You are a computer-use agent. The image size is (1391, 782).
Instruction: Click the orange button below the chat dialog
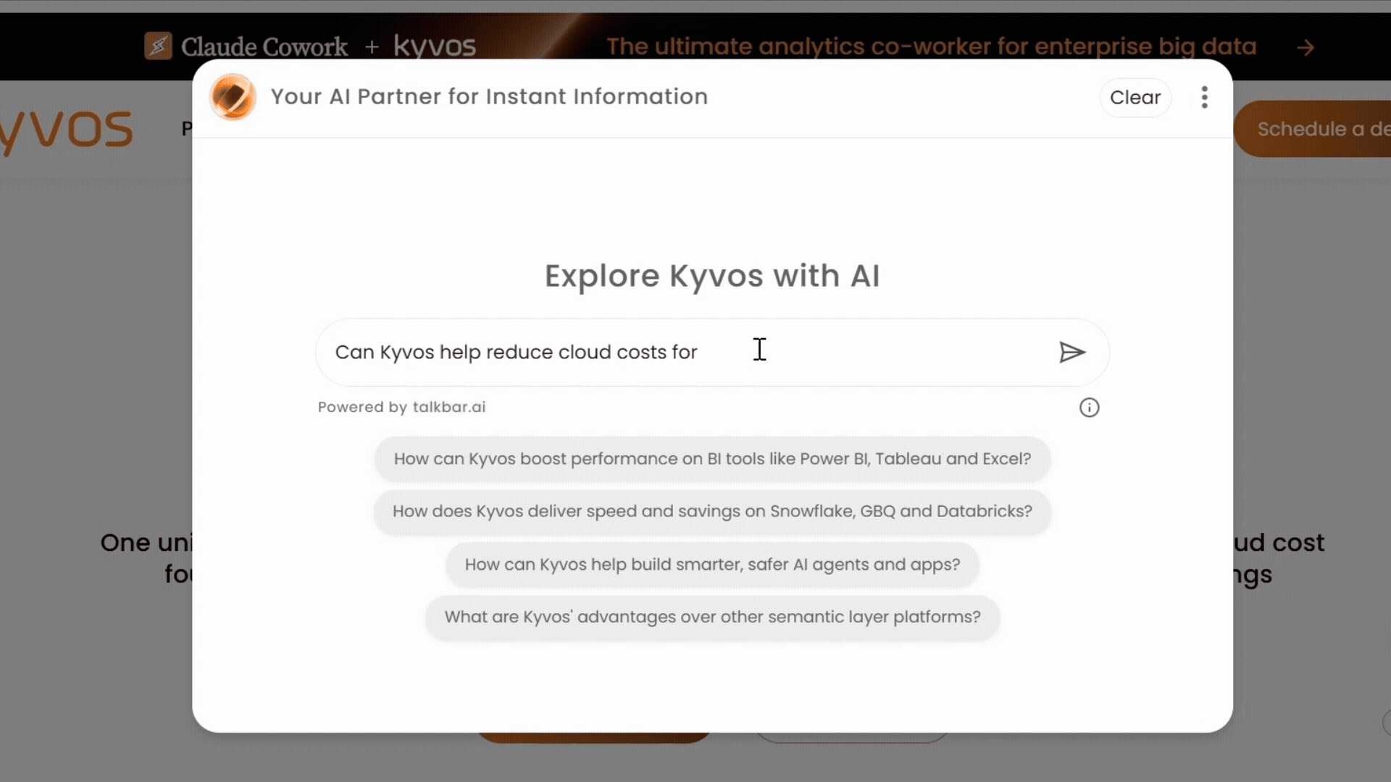tap(593, 738)
